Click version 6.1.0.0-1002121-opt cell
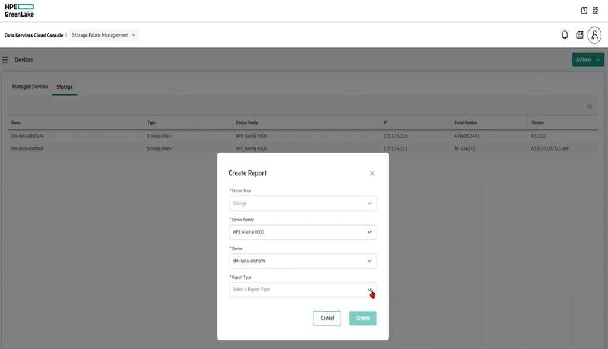 pos(550,148)
